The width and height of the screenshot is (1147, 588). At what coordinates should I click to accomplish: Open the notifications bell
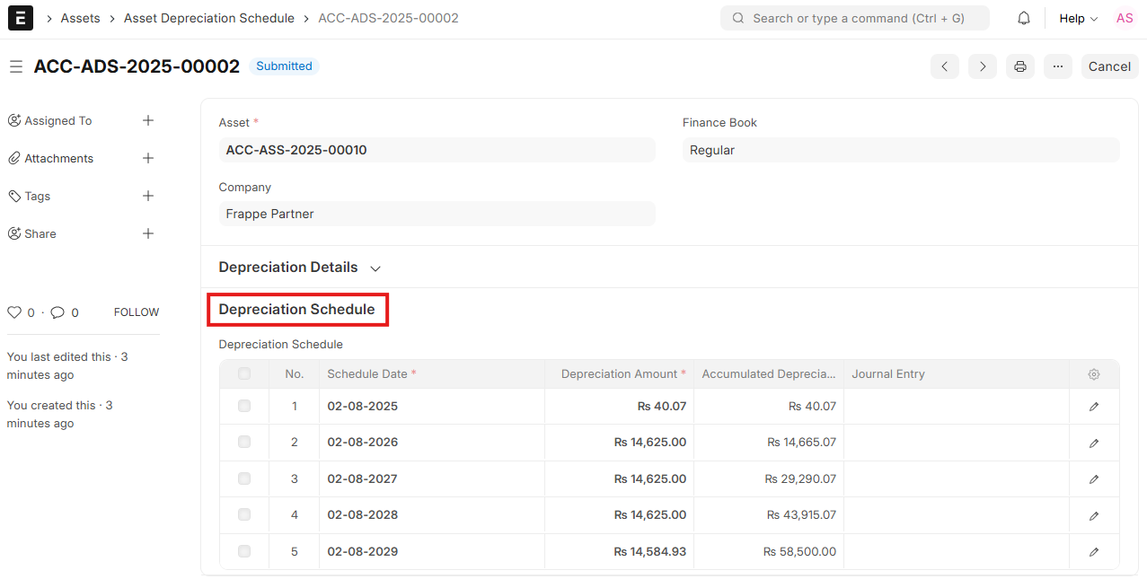[1023, 18]
